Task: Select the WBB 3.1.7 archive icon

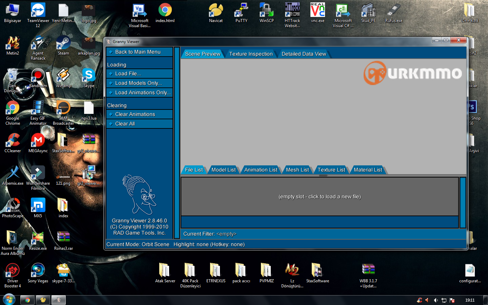Action: 368,276
